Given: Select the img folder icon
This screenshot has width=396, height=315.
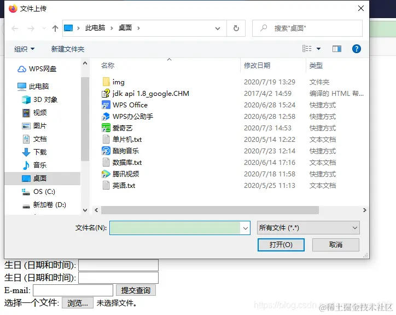Looking at the screenshot, I should click(x=106, y=82).
